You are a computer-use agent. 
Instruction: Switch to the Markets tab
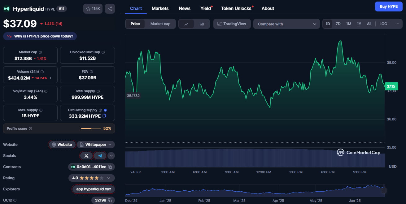coord(160,8)
